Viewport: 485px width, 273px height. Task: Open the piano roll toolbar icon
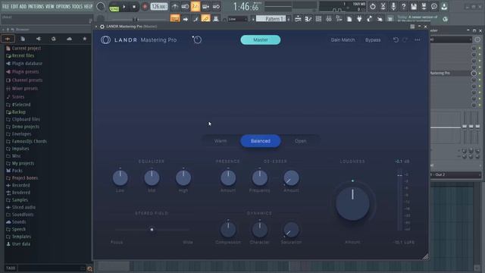pos(308,19)
